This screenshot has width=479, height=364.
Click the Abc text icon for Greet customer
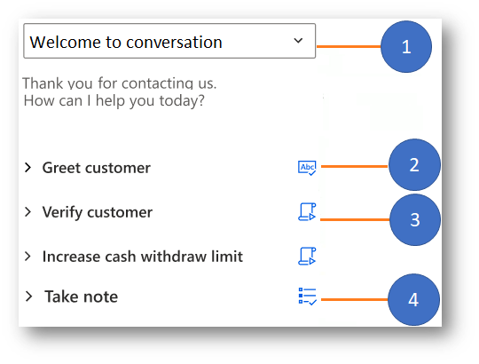307,168
